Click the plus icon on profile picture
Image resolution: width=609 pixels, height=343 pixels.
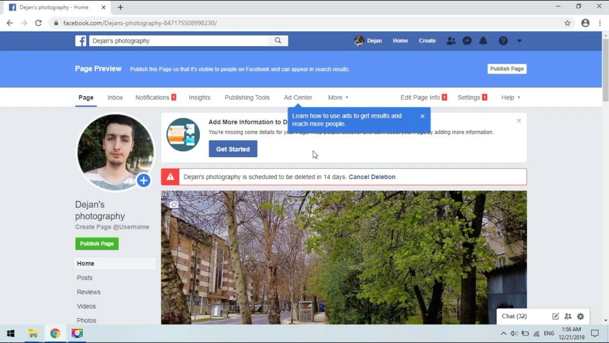coord(144,181)
